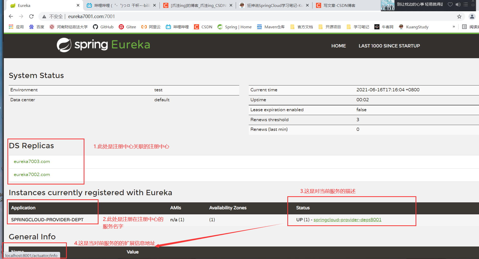Open LAST 1000 SINCE STARTUP
479x259 pixels.
[389, 46]
